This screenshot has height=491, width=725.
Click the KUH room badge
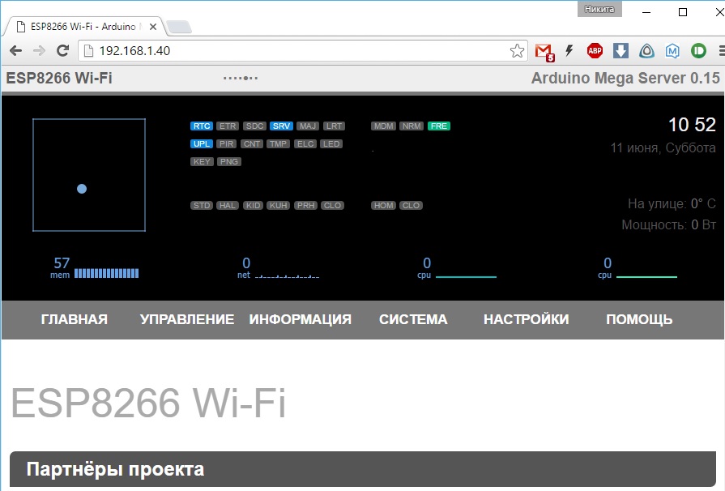coord(279,206)
